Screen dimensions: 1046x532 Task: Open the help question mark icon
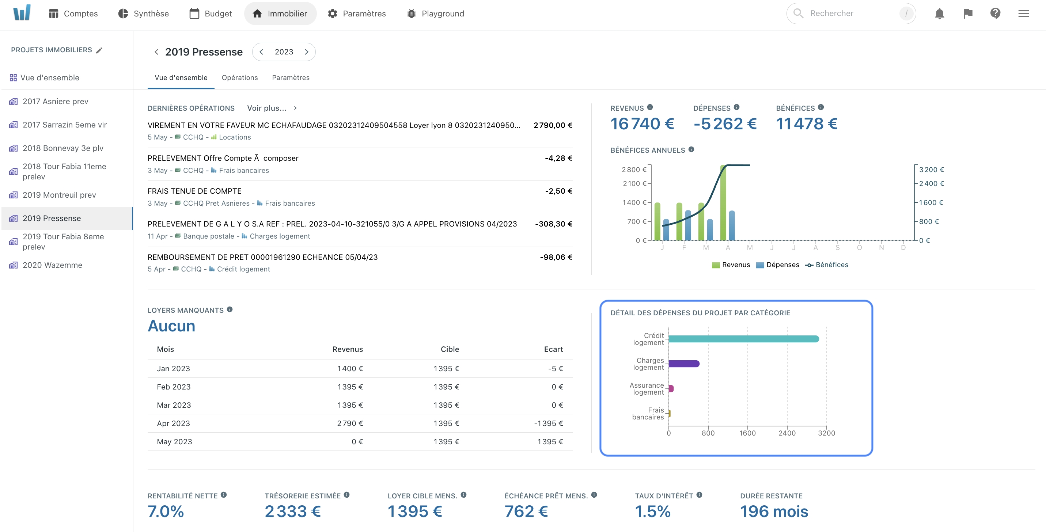[x=995, y=14]
